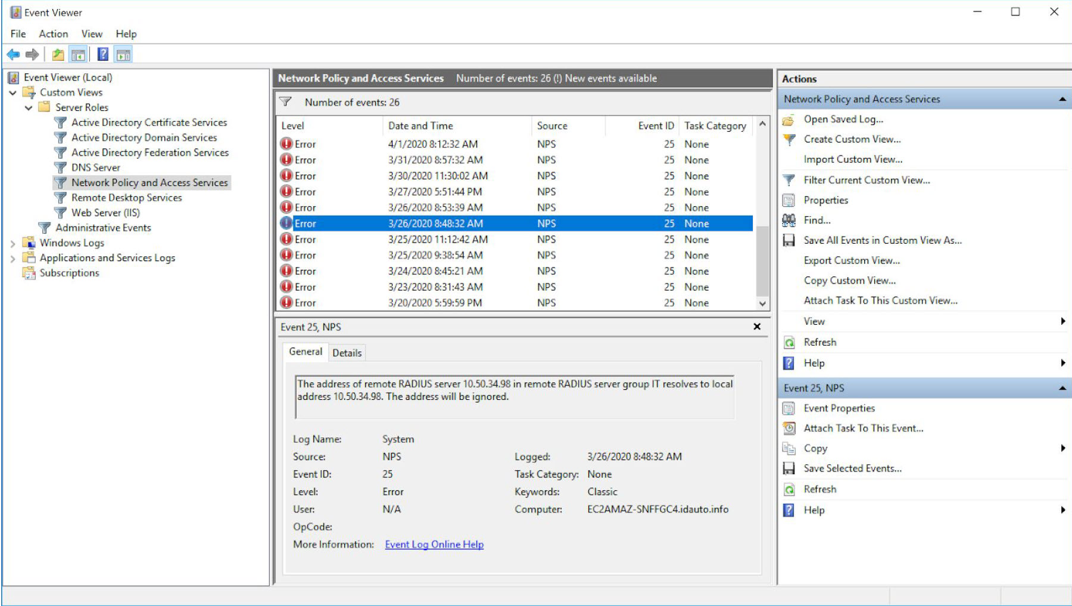Click Copy Custom View action
Screen dimensions: 1072x606
pos(850,281)
